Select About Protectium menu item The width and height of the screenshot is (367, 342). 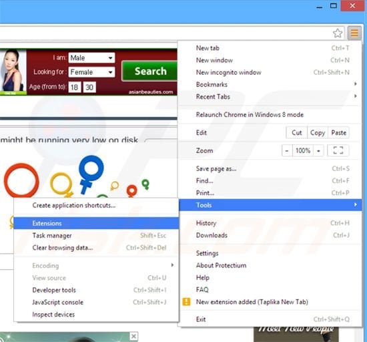[x=270, y=265]
